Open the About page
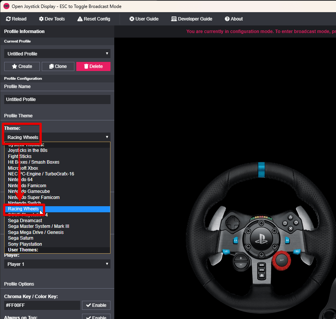This screenshot has width=336, height=319. tap(234, 19)
